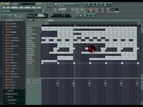This screenshot has width=143, height=107.
Task: Select VT_HandClap sample in browser
Action: point(13,38)
